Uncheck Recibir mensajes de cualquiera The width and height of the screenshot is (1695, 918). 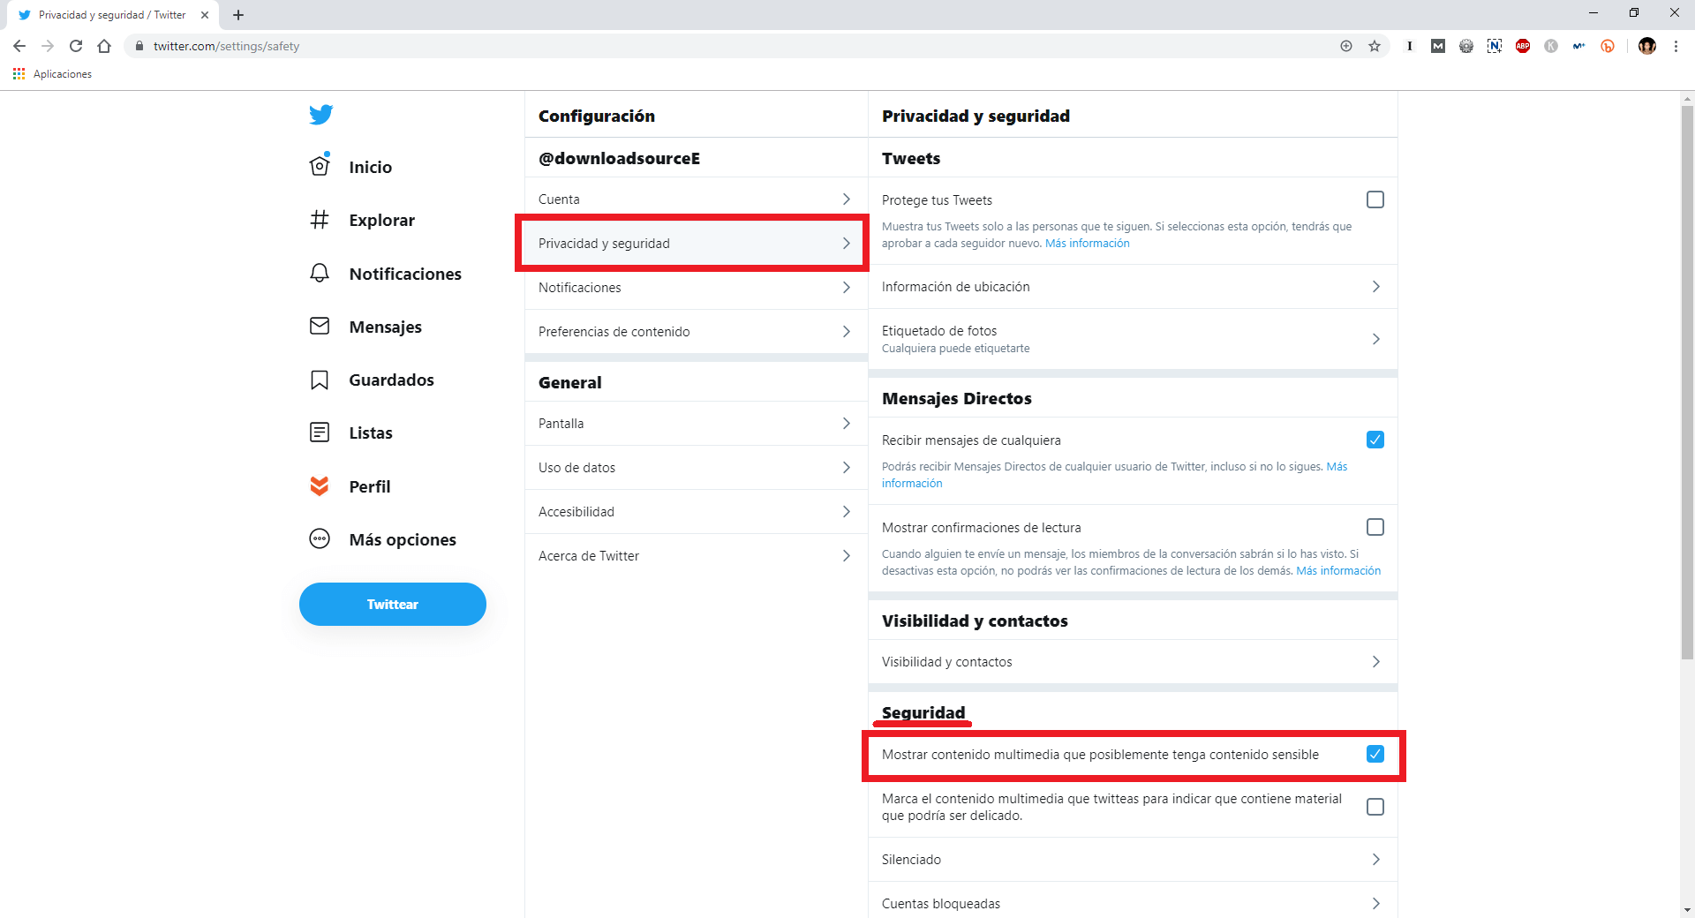pyautogui.click(x=1375, y=440)
